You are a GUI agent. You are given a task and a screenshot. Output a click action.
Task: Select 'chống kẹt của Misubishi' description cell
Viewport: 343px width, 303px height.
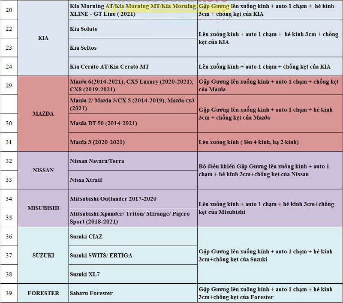[270, 208]
